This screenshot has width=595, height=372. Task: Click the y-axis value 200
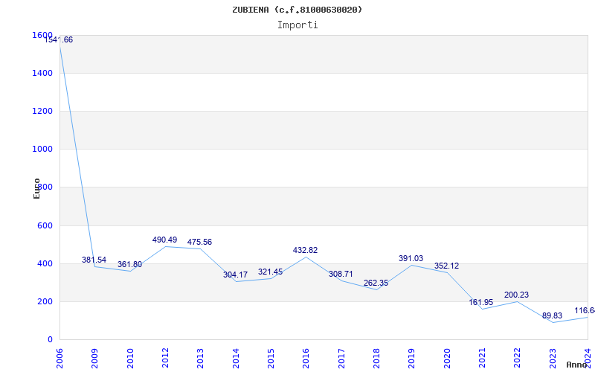[45, 302]
